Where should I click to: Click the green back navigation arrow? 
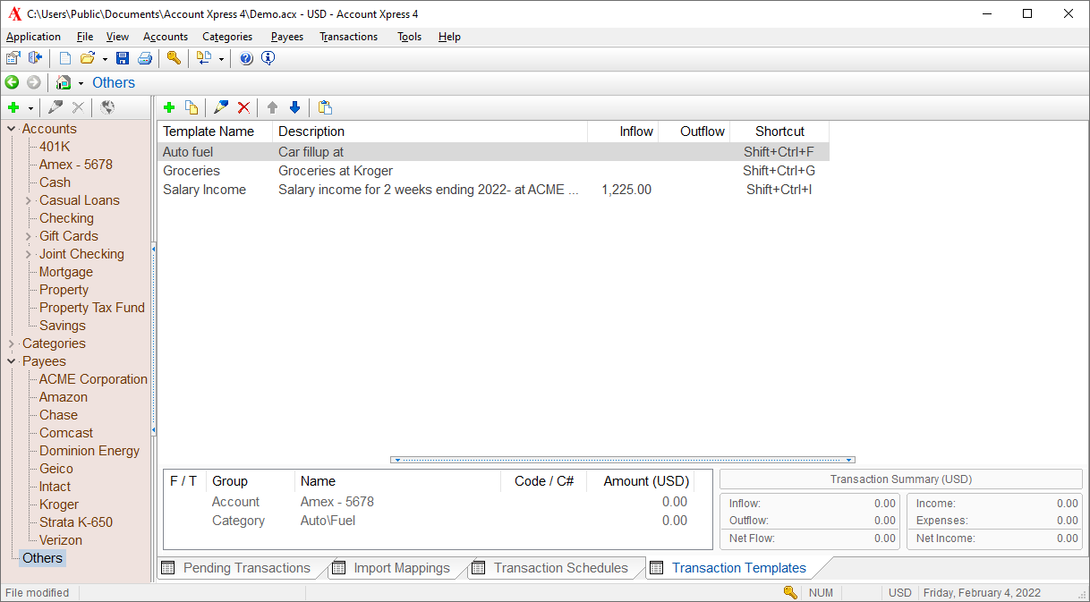[x=12, y=82]
